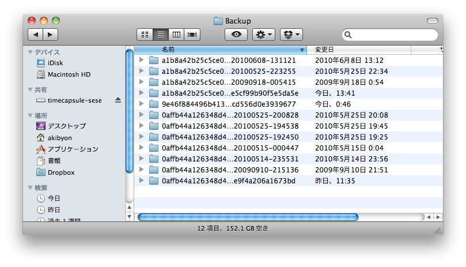Go forward with the right arrow button
Viewport: 466px width, 267px height.
[50, 35]
